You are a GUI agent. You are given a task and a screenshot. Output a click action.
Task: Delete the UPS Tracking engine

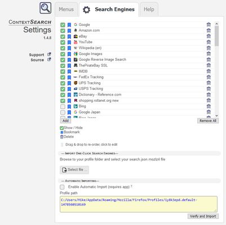pos(209,83)
